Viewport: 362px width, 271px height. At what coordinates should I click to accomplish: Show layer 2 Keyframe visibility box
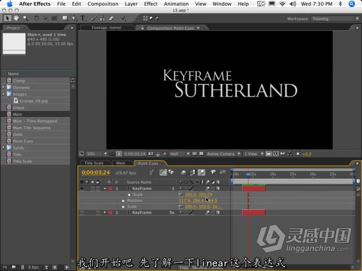click(x=82, y=213)
